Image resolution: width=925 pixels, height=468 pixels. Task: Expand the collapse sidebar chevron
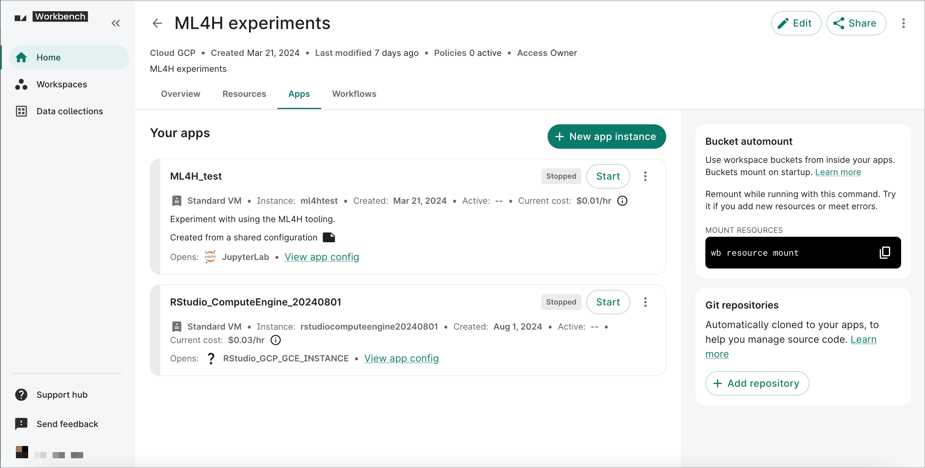pos(115,23)
